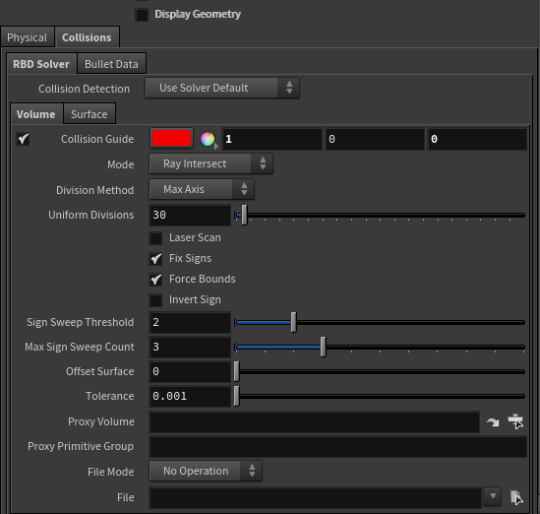Switch to the Physical tab
The height and width of the screenshot is (514, 540).
[x=27, y=37]
